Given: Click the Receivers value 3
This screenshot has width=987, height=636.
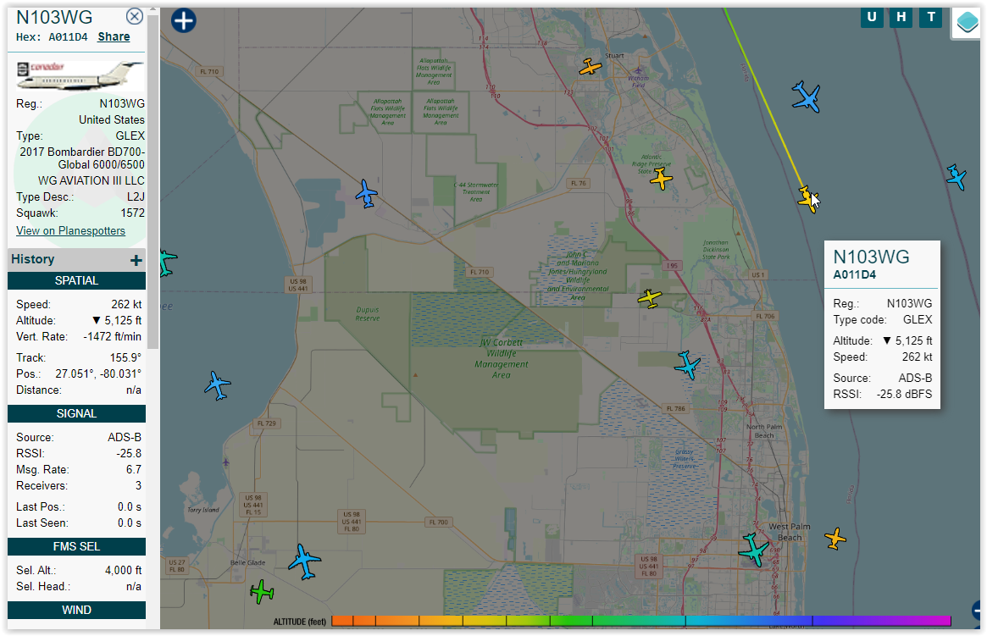Looking at the screenshot, I should click(138, 485).
